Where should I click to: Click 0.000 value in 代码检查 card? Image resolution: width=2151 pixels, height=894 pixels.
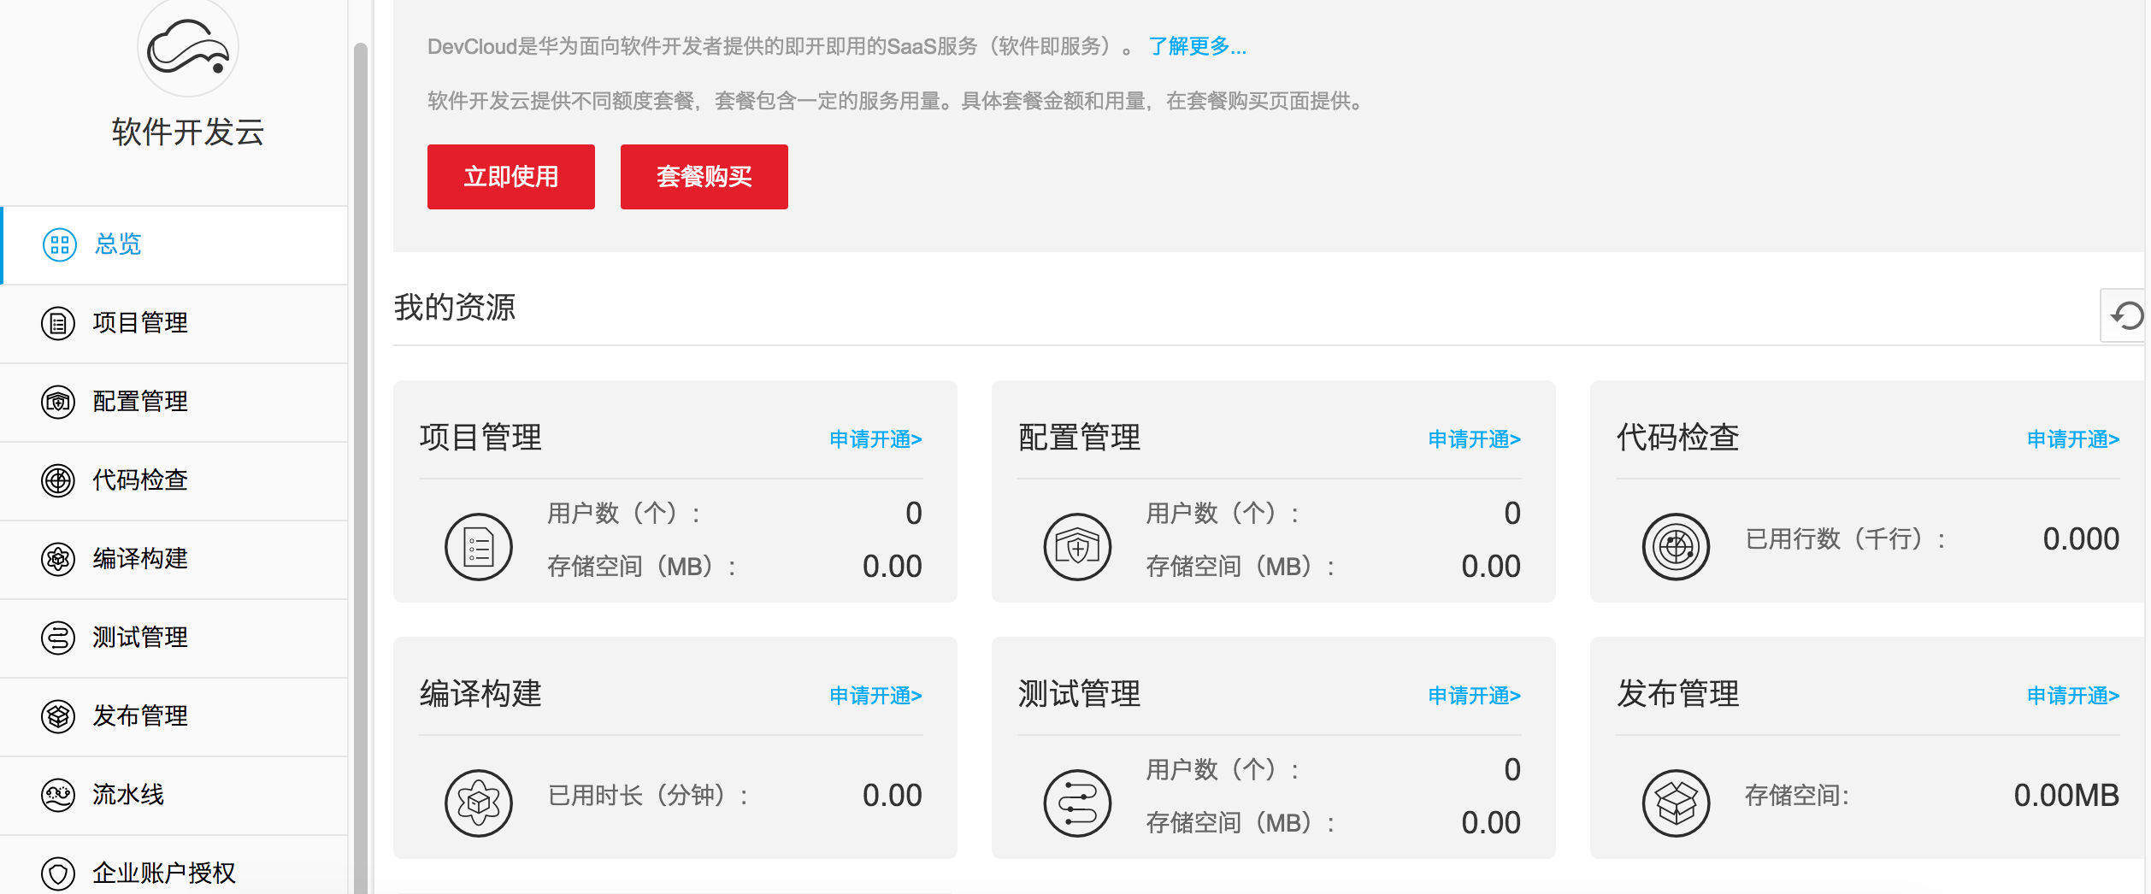tap(2081, 539)
